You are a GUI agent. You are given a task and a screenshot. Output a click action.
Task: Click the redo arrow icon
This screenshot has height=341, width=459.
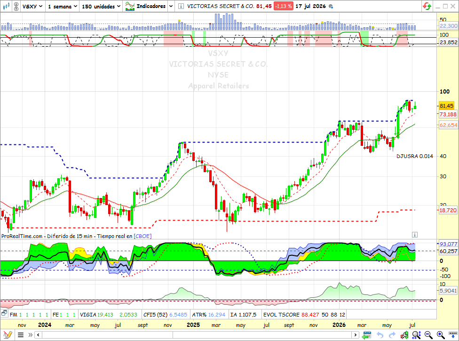click(392, 335)
